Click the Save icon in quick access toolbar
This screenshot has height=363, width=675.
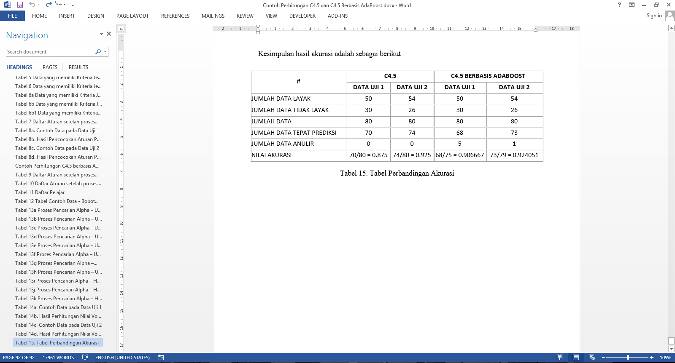20,5
